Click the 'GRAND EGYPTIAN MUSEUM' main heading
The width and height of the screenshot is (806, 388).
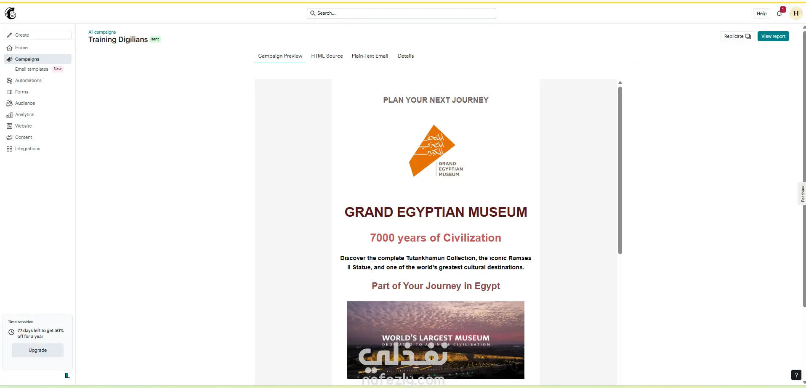436,212
